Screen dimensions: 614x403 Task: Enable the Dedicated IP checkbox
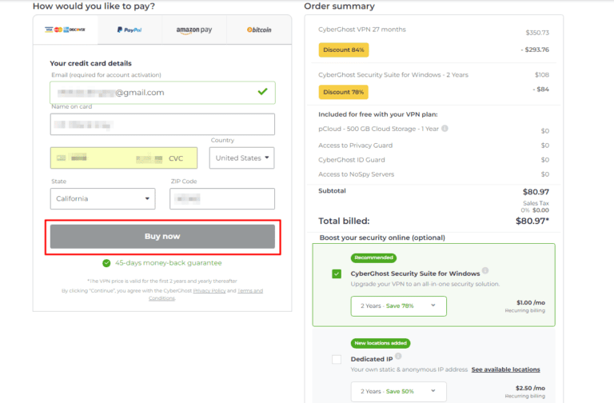[337, 359]
